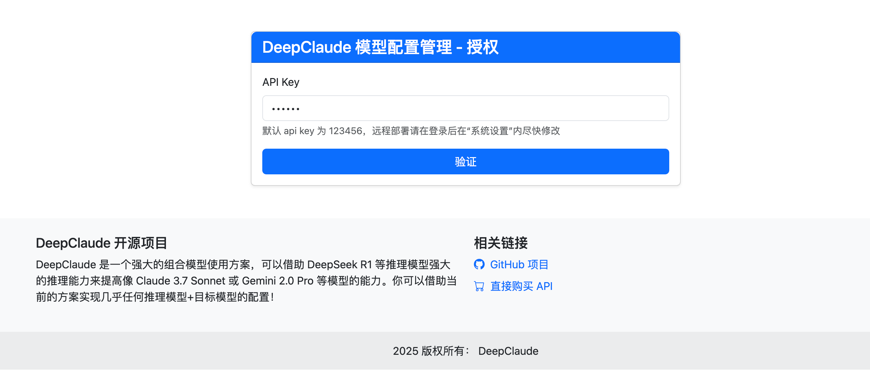This screenshot has width=870, height=371.
Task: Click the DeepClaude 模型配置管理 - 授权 header title
Action: (x=380, y=47)
